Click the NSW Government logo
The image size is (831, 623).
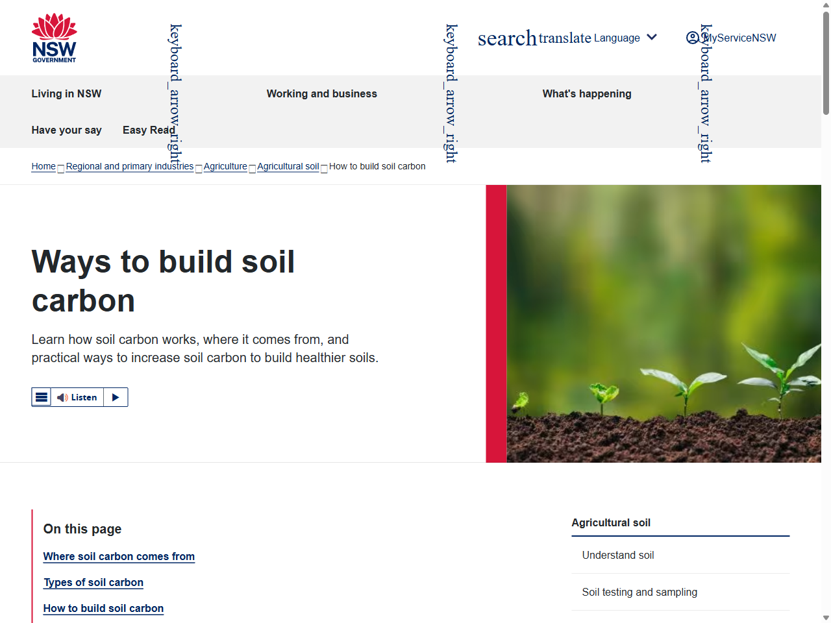(x=55, y=38)
